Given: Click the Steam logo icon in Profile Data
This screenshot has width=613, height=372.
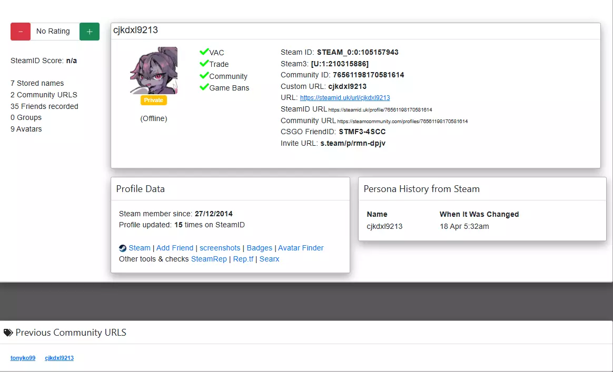Looking at the screenshot, I should tap(122, 248).
